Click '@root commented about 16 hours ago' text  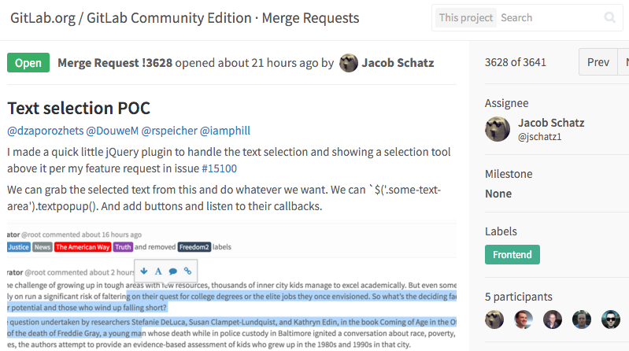(81, 235)
